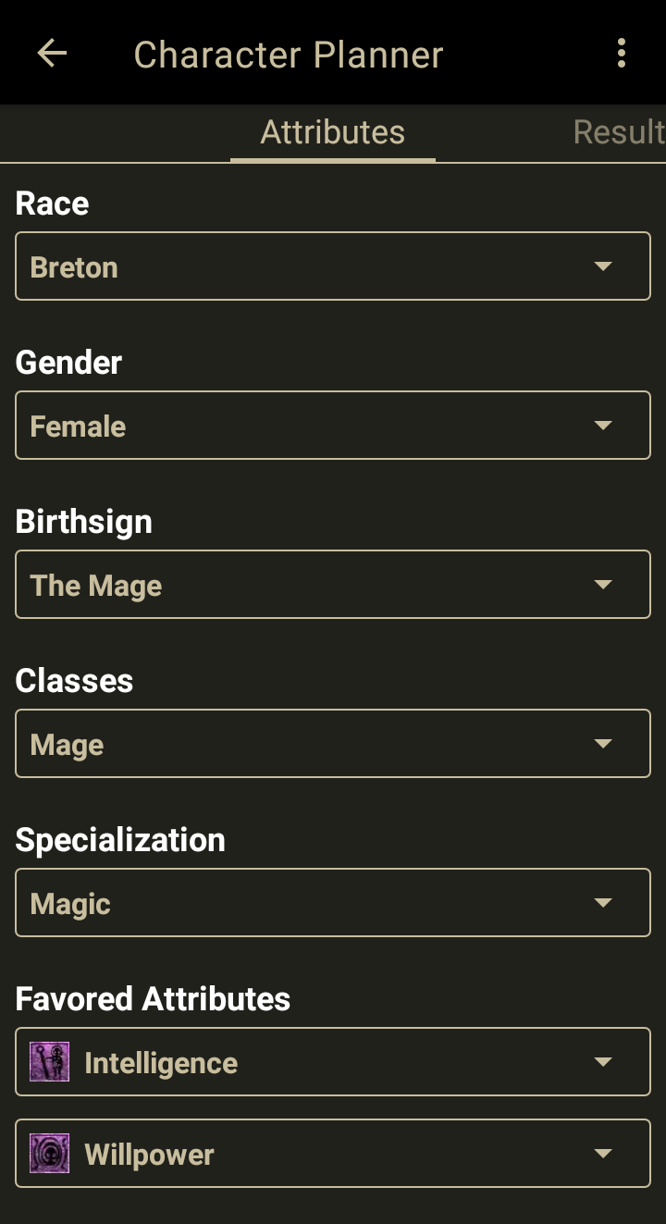This screenshot has width=666, height=1224.
Task: Change the Intelligence favored attribute
Action: (x=333, y=1062)
